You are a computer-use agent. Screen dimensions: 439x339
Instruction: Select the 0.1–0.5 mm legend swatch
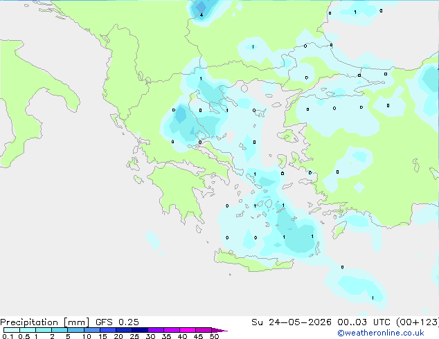tap(12, 330)
